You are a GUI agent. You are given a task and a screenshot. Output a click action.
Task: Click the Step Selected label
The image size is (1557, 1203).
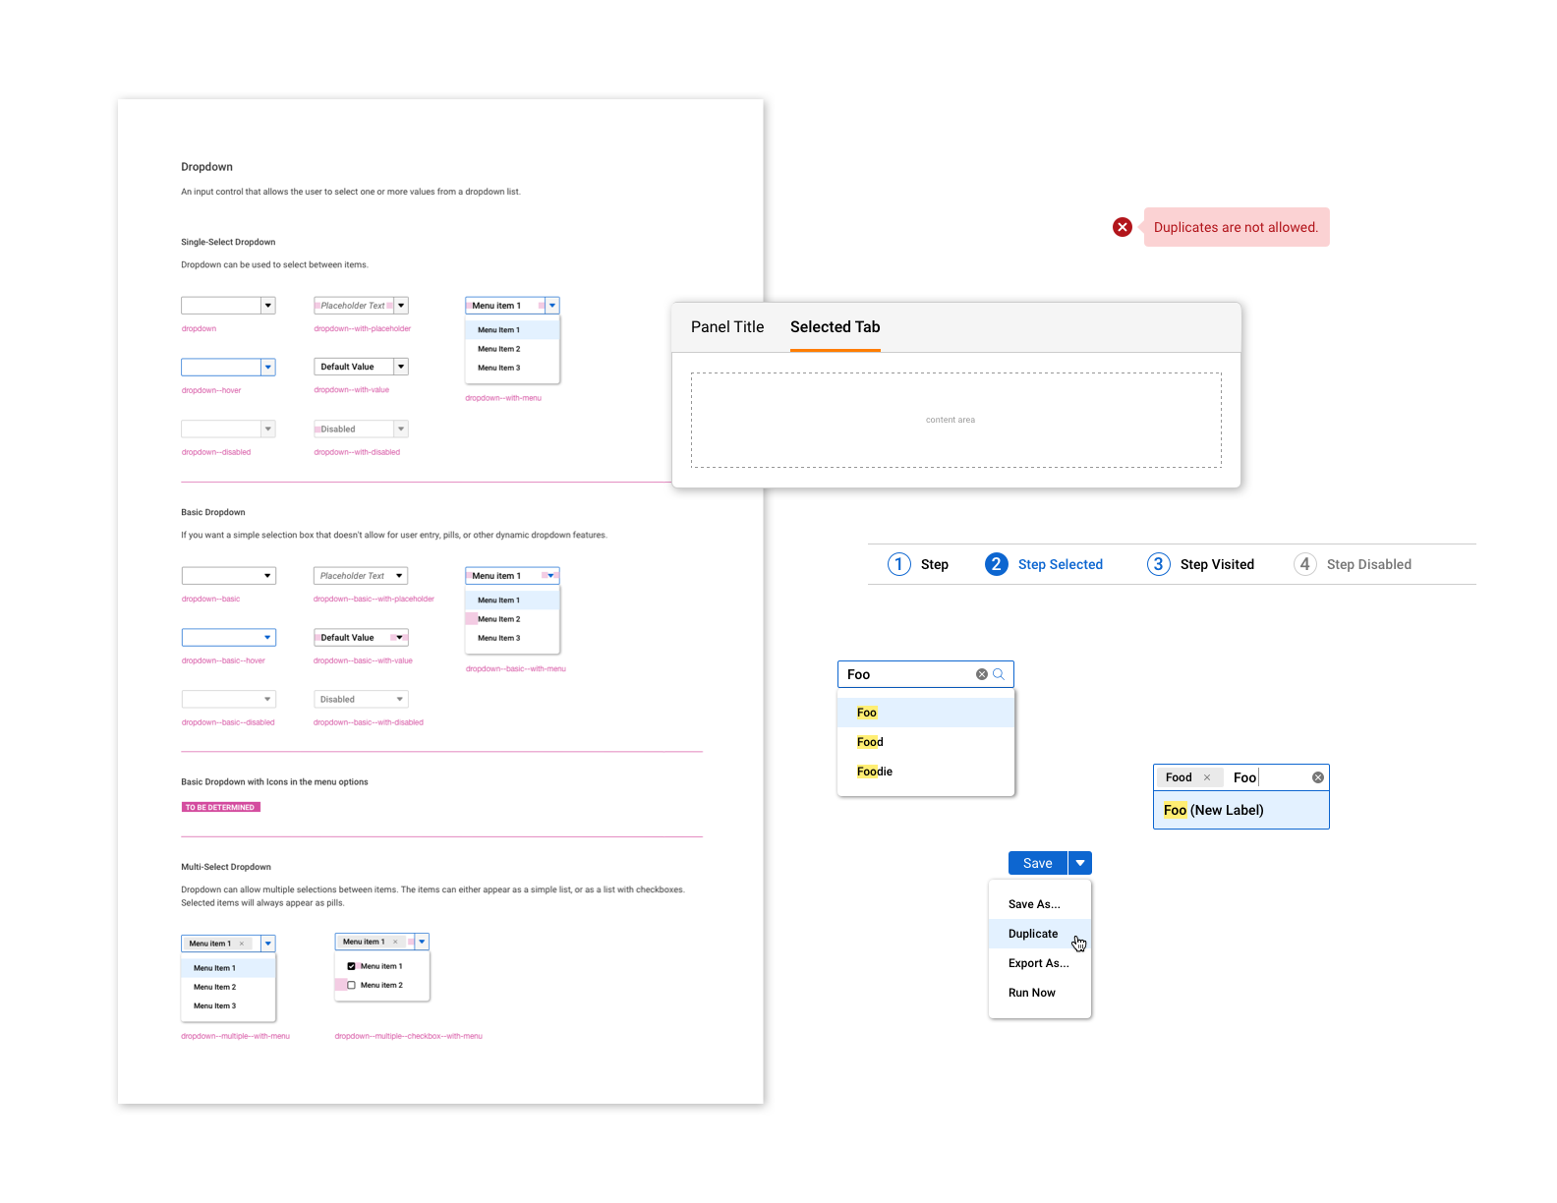coord(1061,564)
